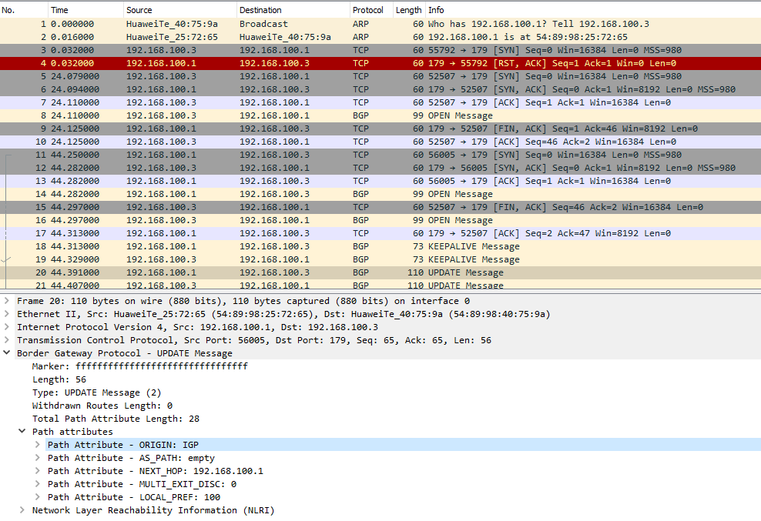761x521 pixels.
Task: Select packet 19 KEEPALIVE Message
Action: click(380, 259)
